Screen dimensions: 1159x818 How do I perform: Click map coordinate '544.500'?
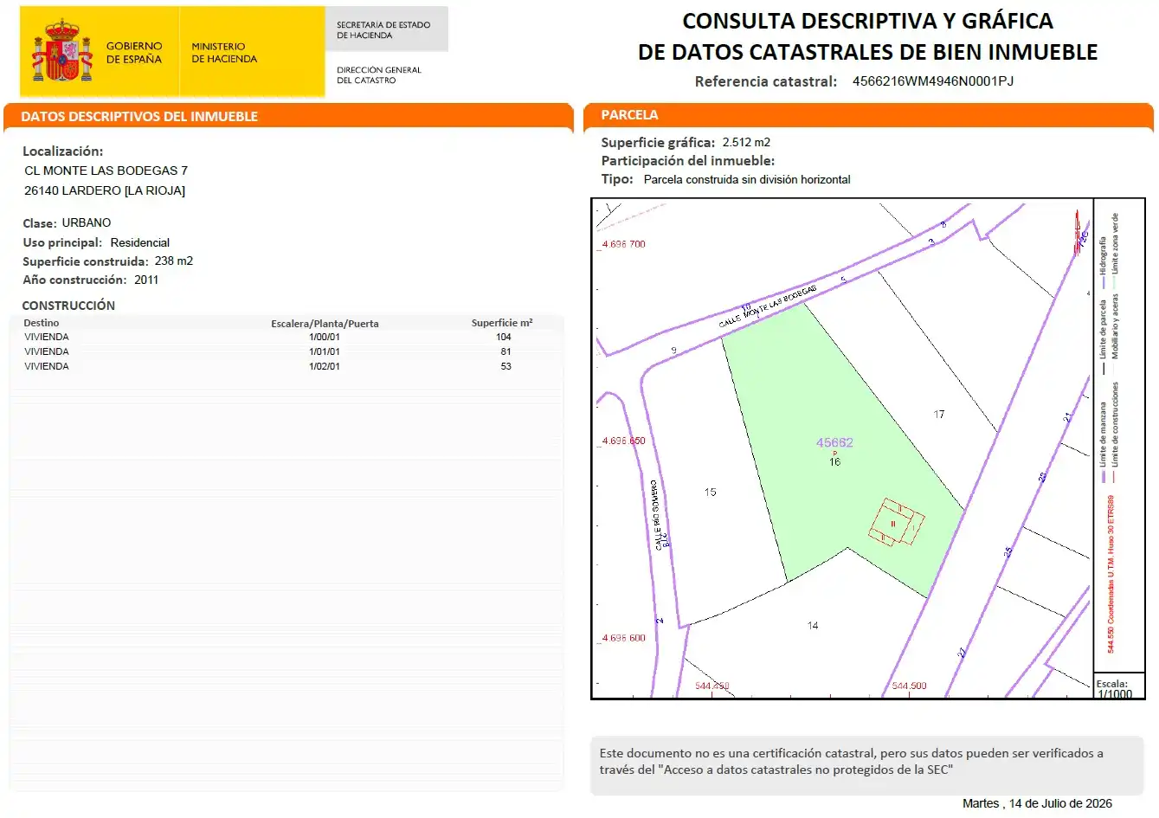click(909, 686)
